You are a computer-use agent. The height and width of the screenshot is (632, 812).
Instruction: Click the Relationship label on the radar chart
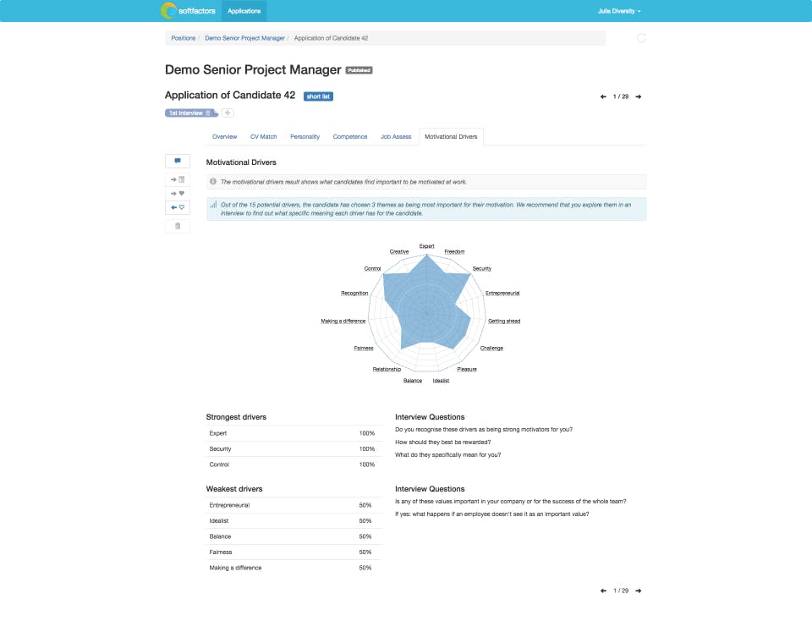[x=387, y=370]
